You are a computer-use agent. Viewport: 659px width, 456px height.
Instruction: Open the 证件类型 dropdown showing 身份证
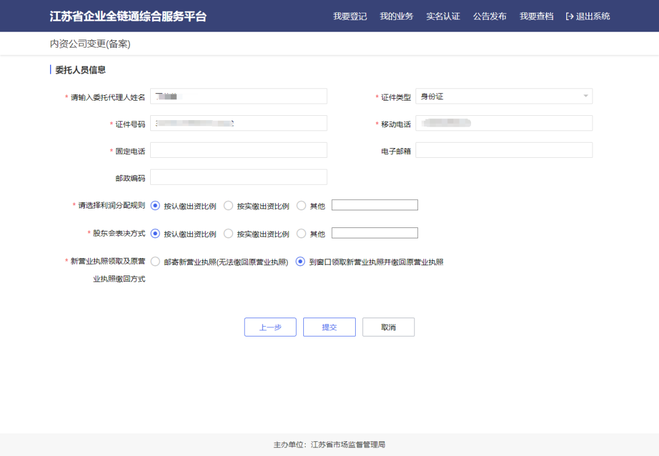click(x=504, y=96)
